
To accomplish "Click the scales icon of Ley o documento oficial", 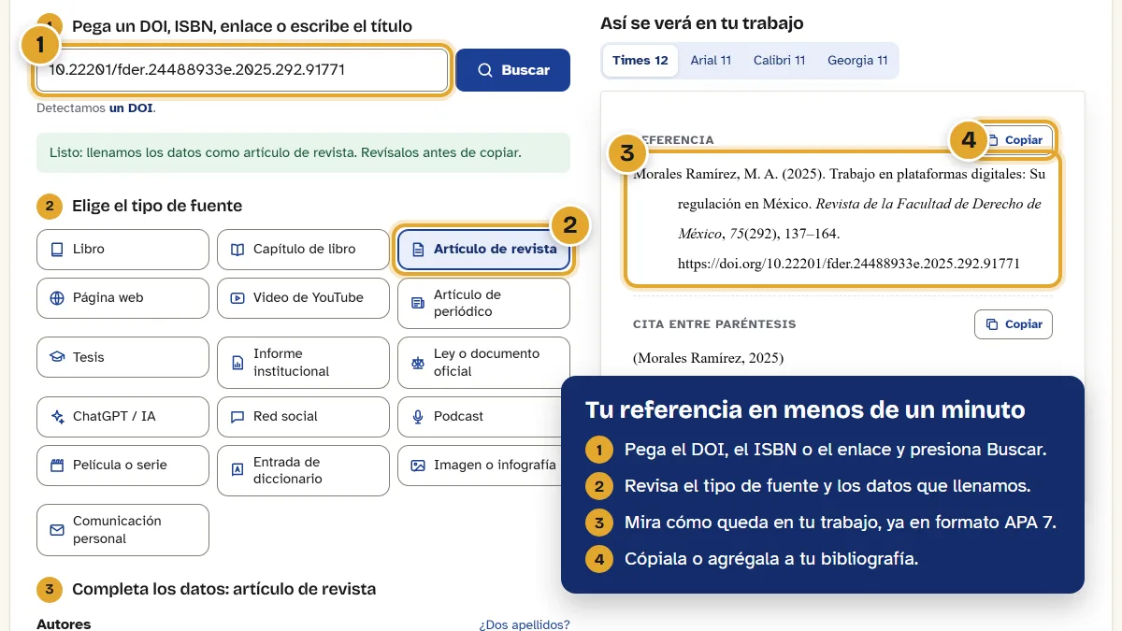I will 417,363.
